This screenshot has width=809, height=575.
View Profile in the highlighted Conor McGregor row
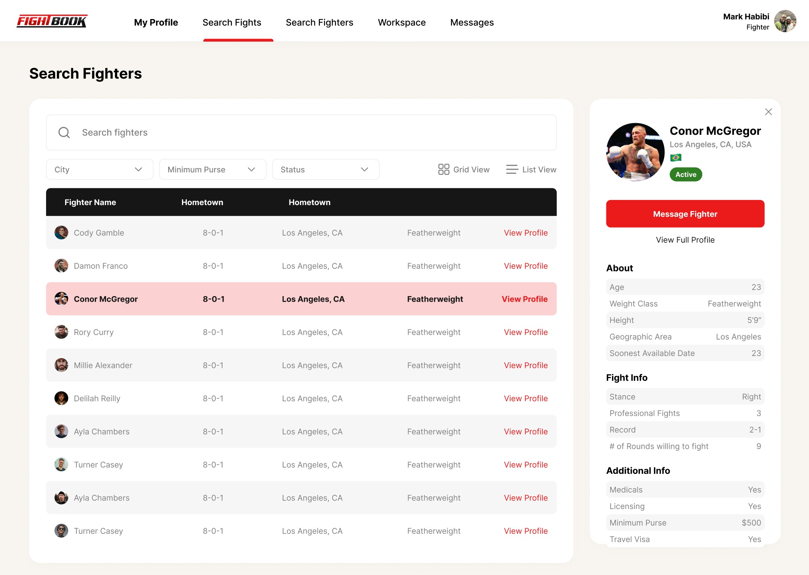pos(525,299)
